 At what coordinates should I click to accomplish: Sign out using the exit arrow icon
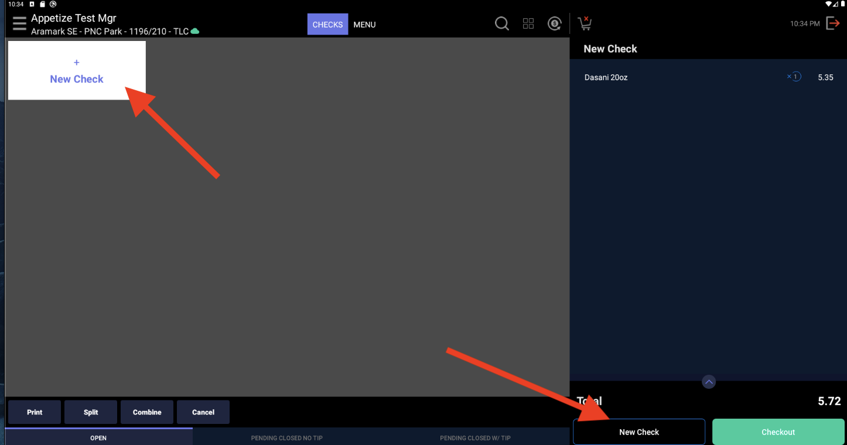tap(833, 23)
